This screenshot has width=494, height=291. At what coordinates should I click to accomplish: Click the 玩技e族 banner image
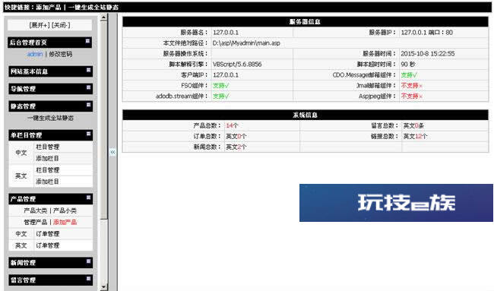click(396, 203)
